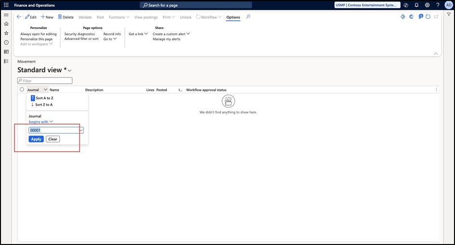Open the Get a link dropdown
This screenshot has width=455, height=245.
point(138,34)
